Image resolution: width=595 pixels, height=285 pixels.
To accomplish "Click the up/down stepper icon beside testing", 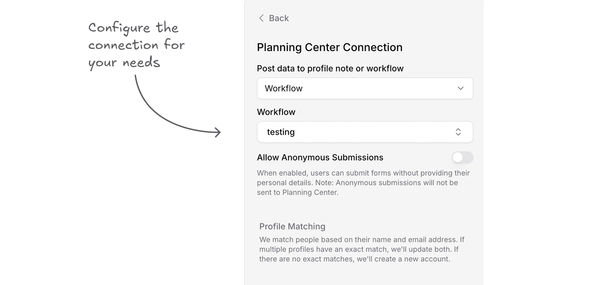I will (x=459, y=132).
